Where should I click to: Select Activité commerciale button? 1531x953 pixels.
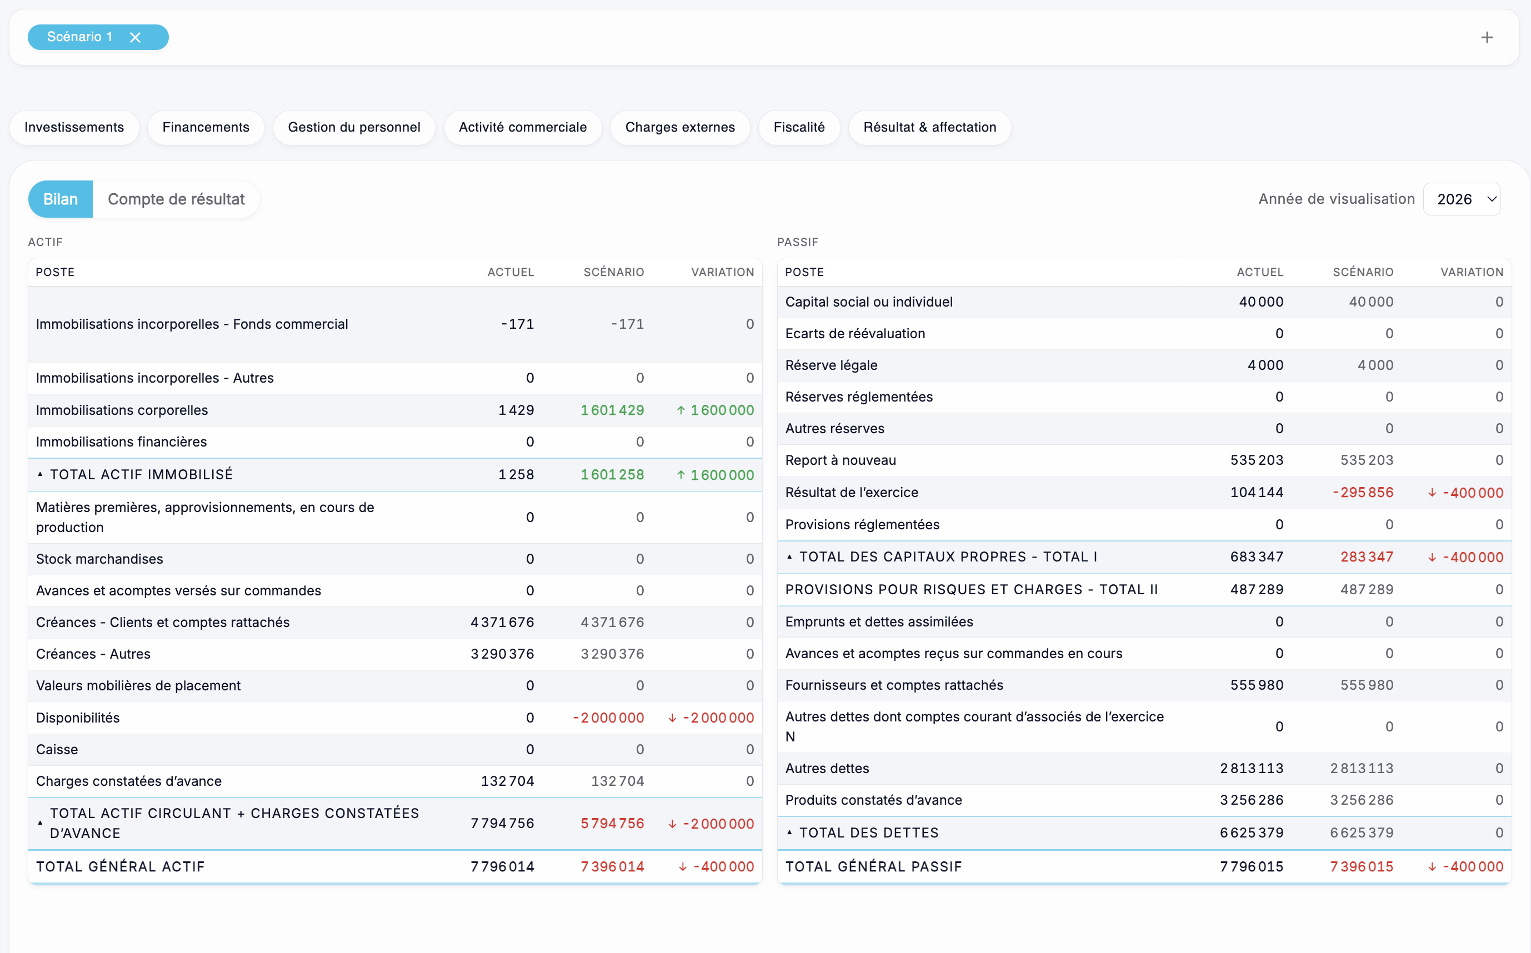click(523, 127)
